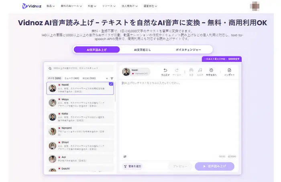Select the Shiori voice

pyautogui.click(x=80, y=146)
